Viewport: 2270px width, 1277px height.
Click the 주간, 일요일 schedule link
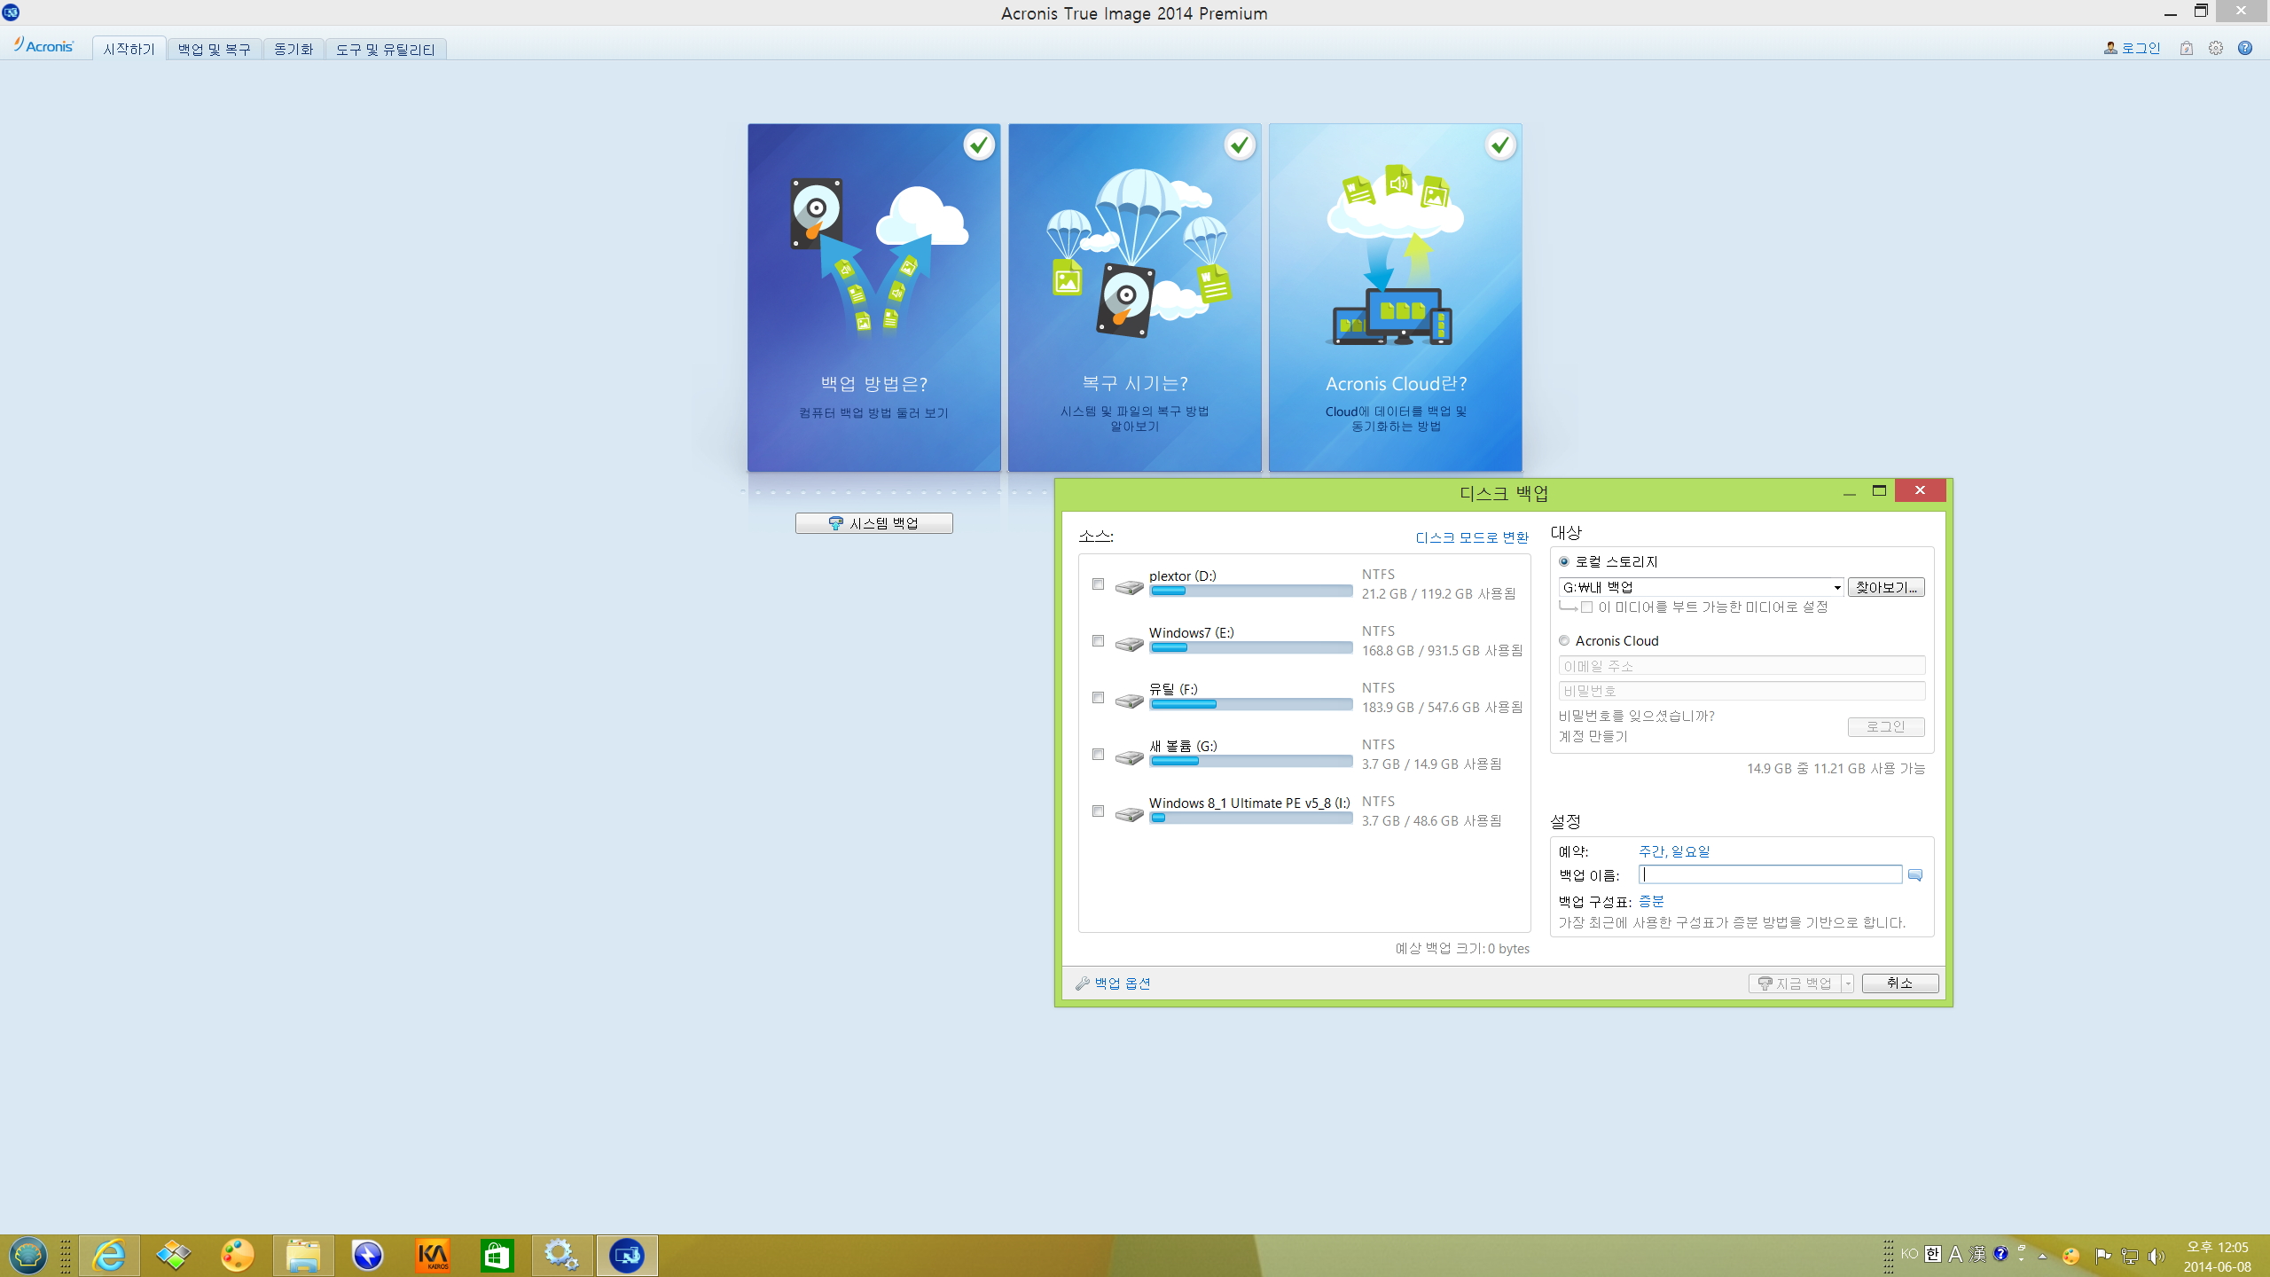pyautogui.click(x=1674, y=851)
